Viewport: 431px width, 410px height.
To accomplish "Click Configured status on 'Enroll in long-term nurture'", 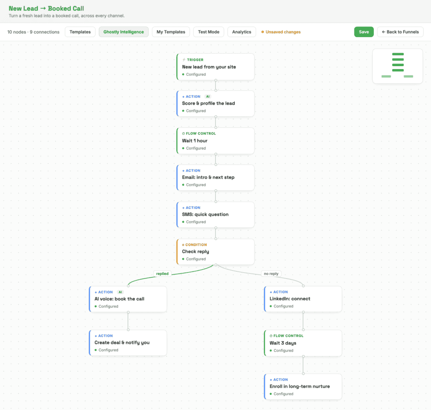I will (282, 394).
